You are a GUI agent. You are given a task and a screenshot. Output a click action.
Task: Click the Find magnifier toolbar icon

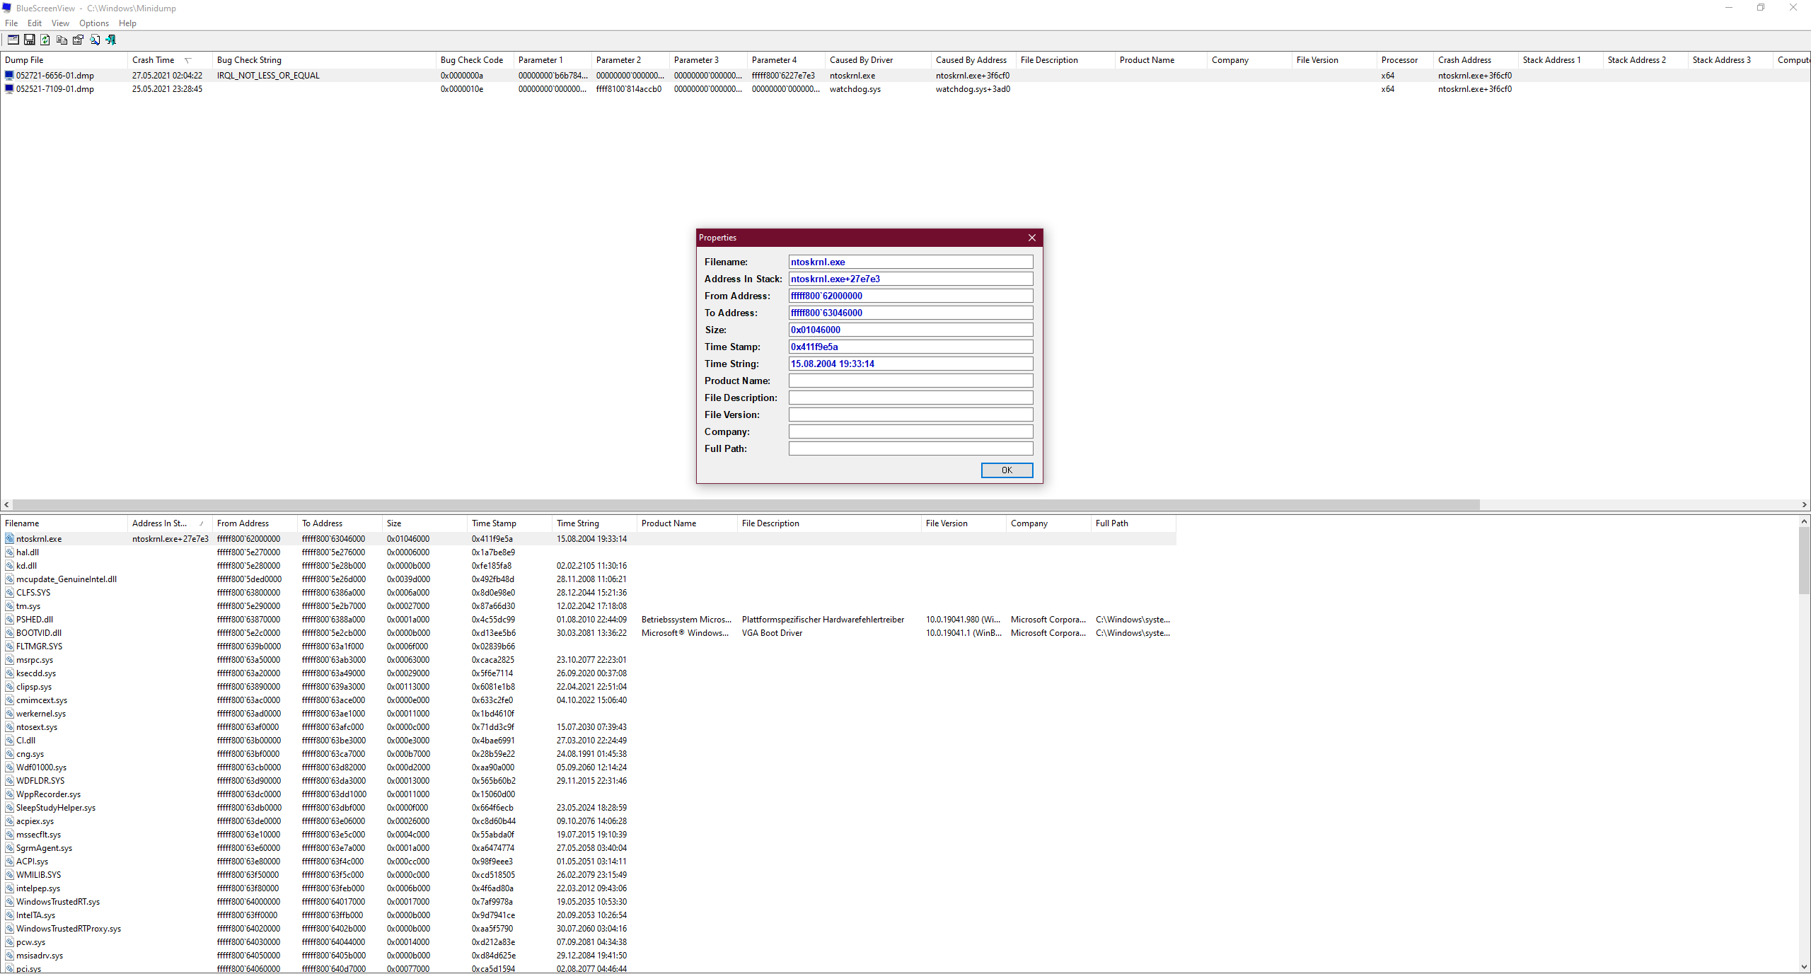[x=95, y=40]
